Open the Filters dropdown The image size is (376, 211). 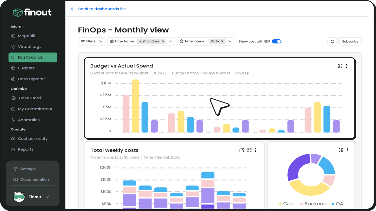click(x=92, y=41)
